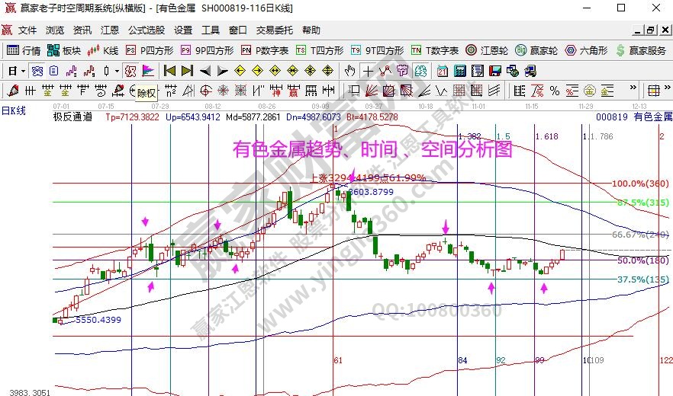Click the 100.0%(360) retracement level label

coord(640,184)
